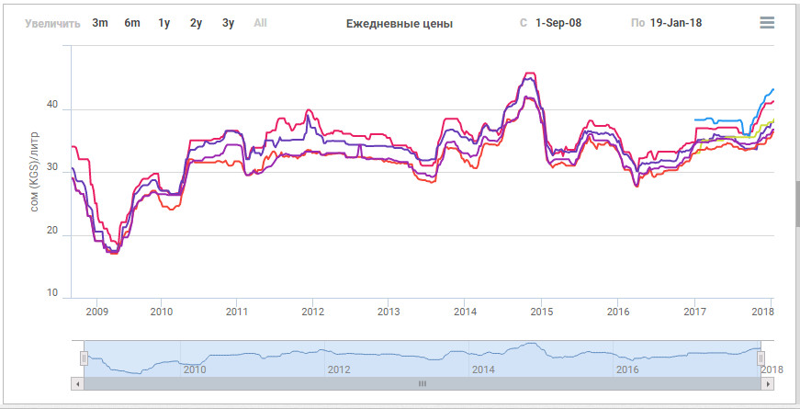Screen dimensions: 800x409
Task: Click the grip on the horizontal scrollbar thumb
Action: tap(423, 383)
